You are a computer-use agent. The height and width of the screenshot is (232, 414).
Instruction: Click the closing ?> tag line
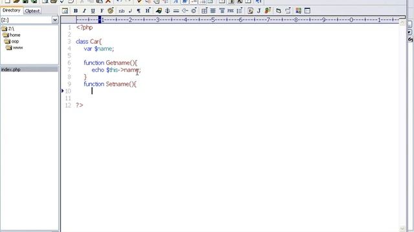79,105
